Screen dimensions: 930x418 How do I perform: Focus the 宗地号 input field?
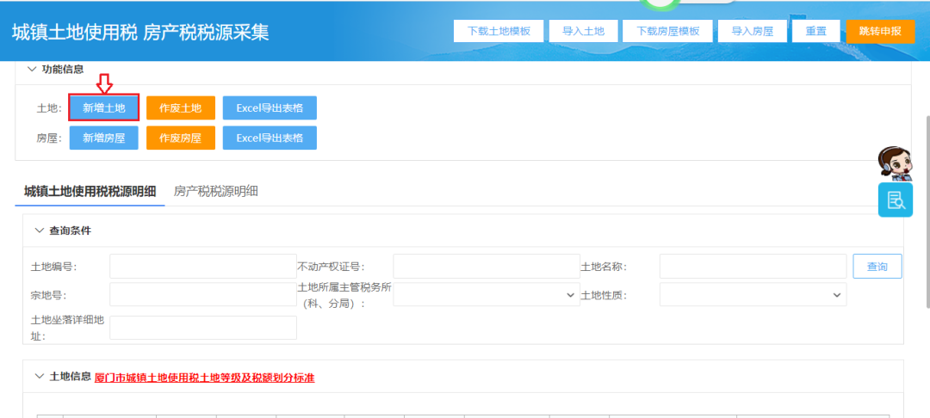coord(203,294)
